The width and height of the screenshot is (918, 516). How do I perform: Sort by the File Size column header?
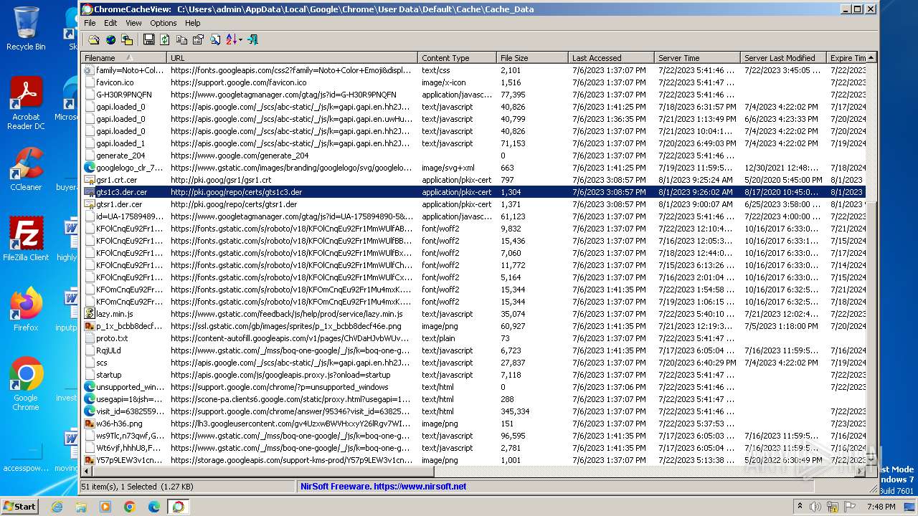point(532,58)
